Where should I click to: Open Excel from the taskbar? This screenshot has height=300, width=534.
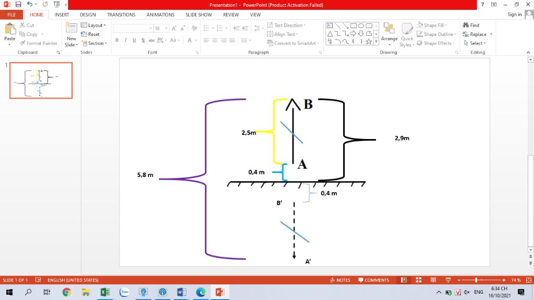point(105,292)
